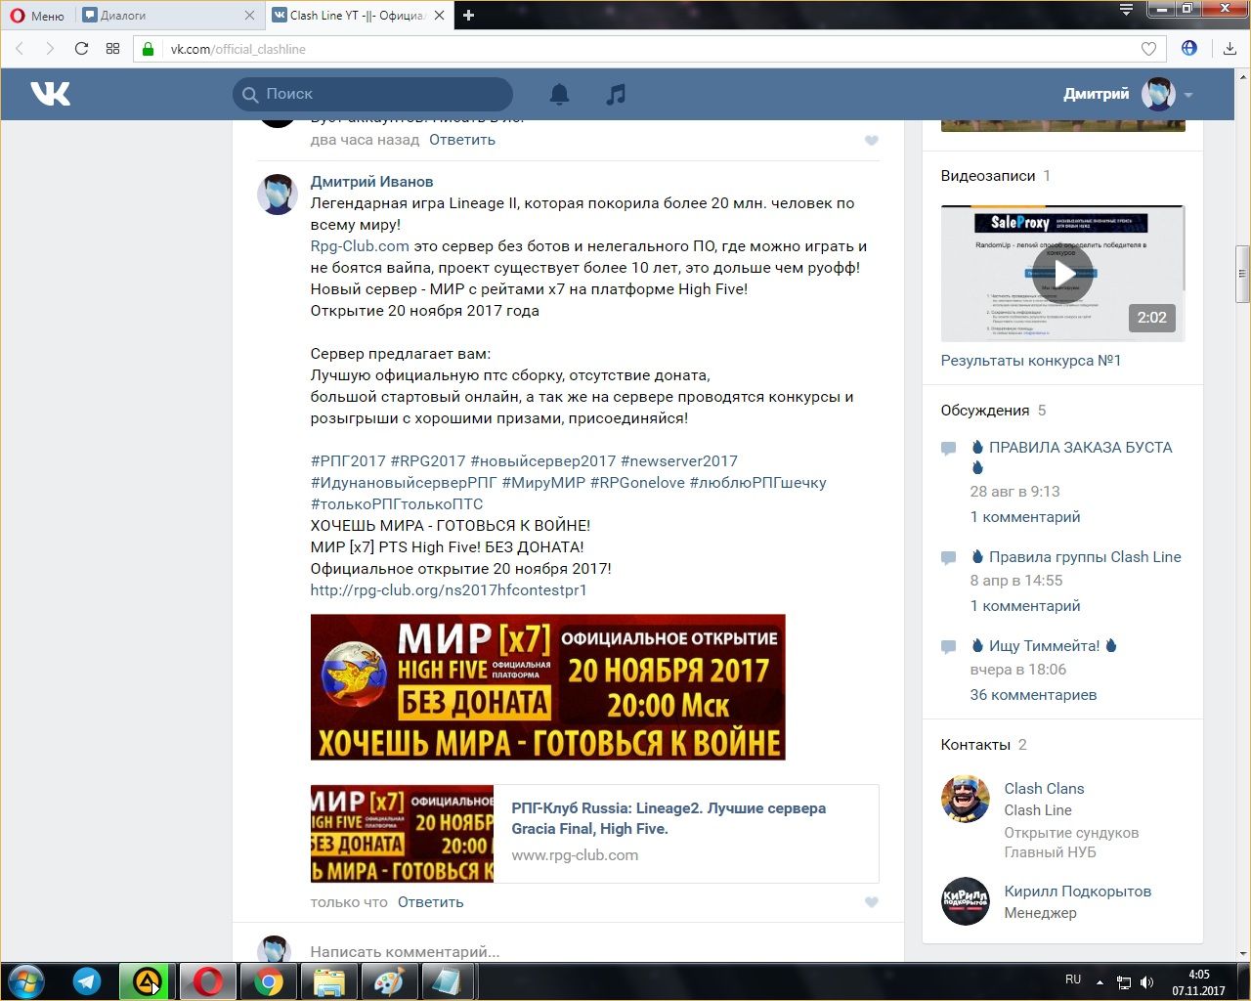Open Дмитрий Иванов's profile name
The width and height of the screenshot is (1251, 1001).
click(371, 182)
